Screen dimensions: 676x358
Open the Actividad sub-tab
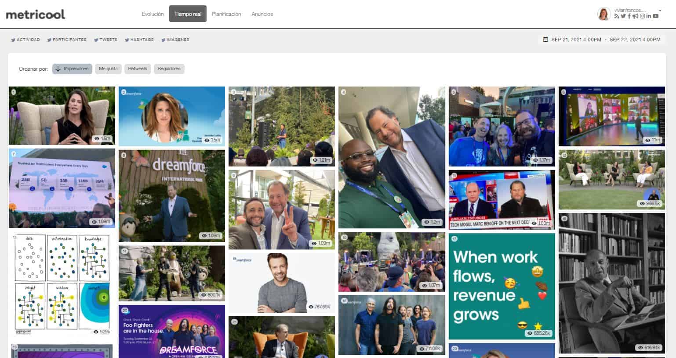tap(25, 40)
